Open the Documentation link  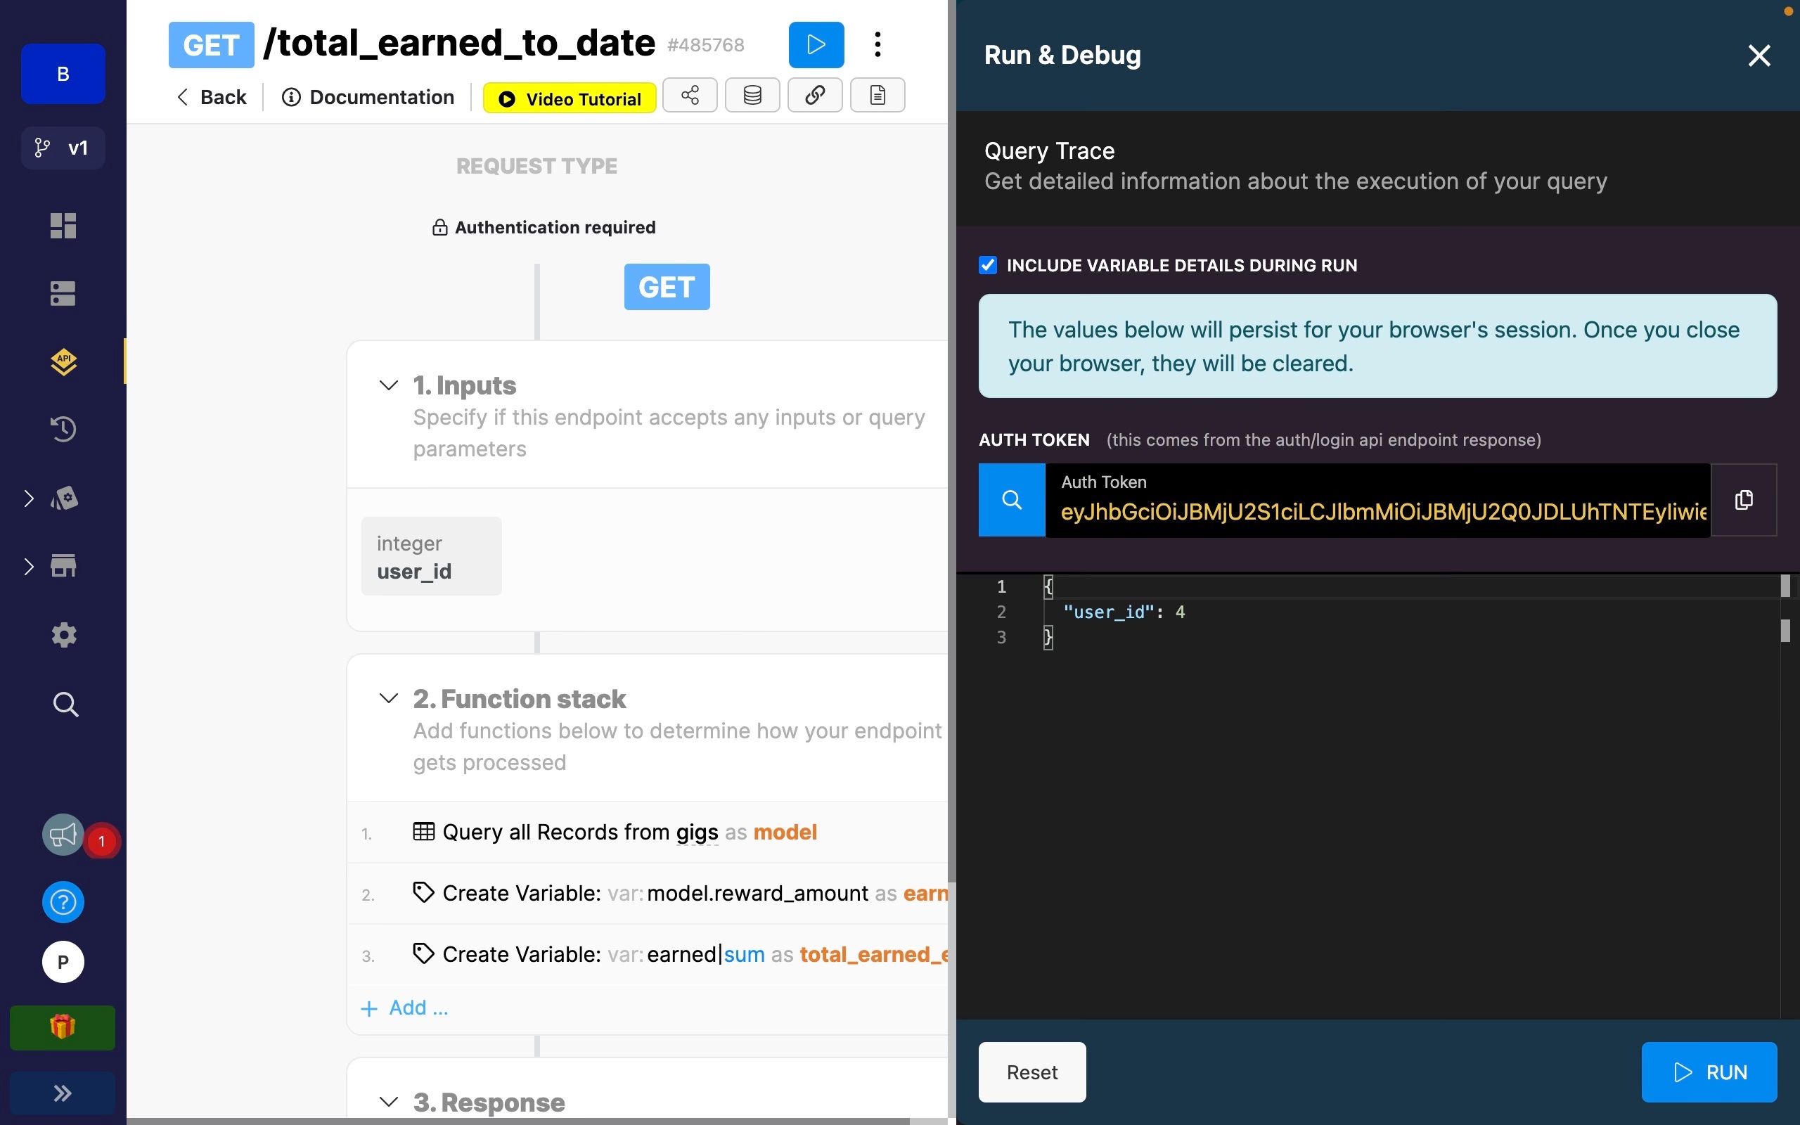[x=368, y=98]
